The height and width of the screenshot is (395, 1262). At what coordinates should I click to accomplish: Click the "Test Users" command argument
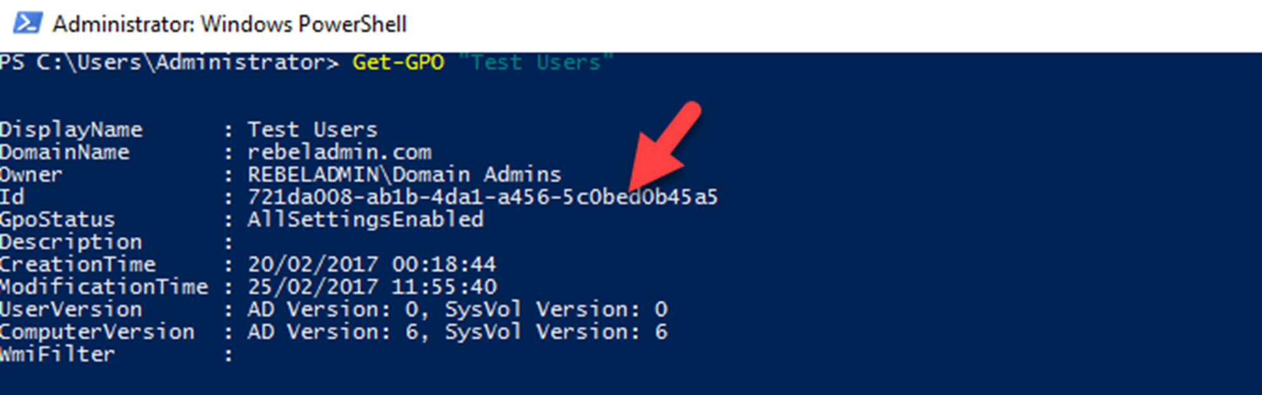click(x=535, y=62)
